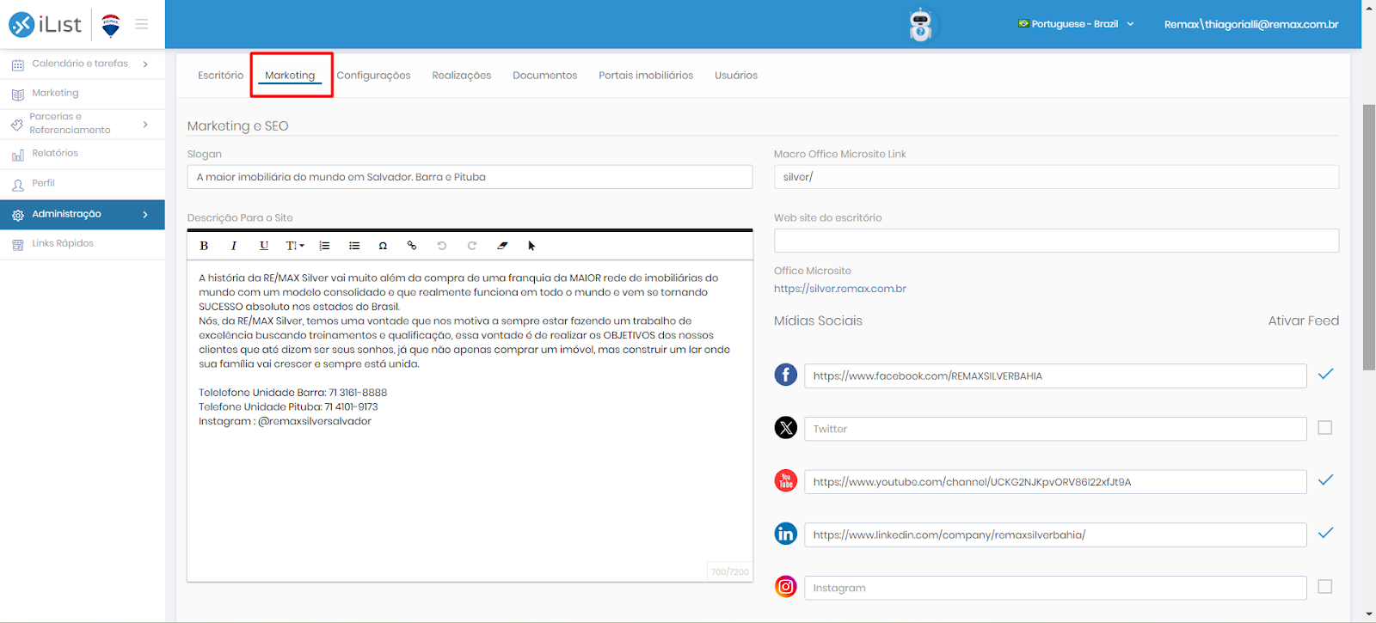The image size is (1376, 623).
Task: Disable the LinkedIn feed checkmark
Action: click(1325, 533)
